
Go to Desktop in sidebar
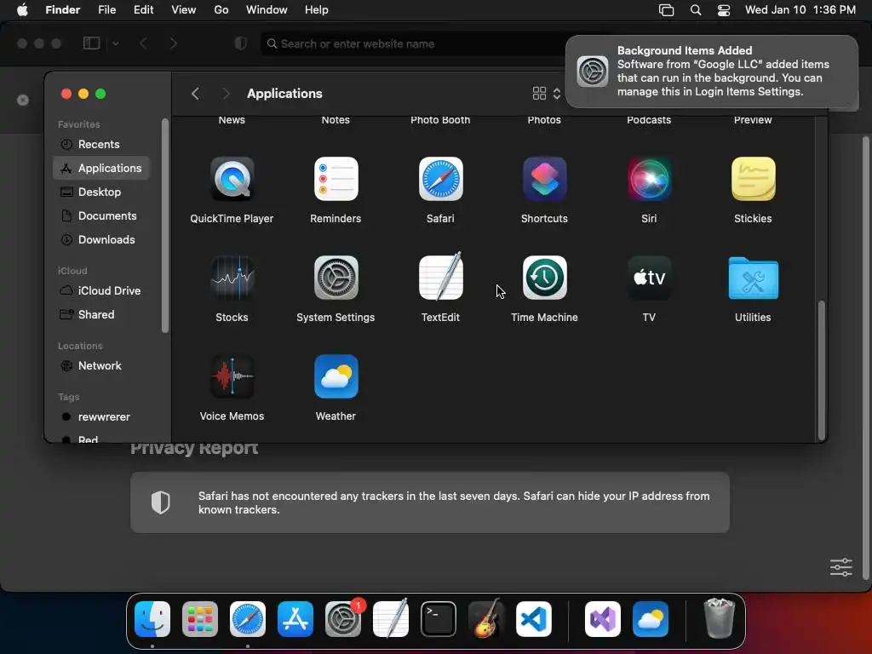[101, 192]
